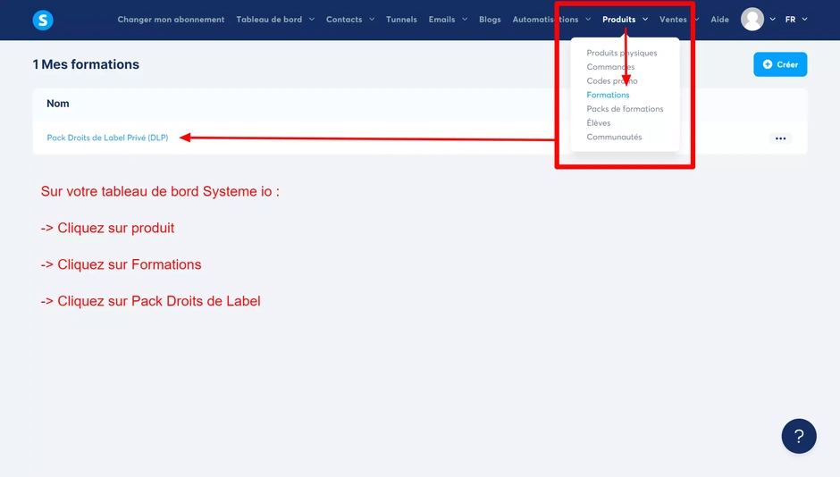Choose Packs de formations menu entry

pos(625,109)
